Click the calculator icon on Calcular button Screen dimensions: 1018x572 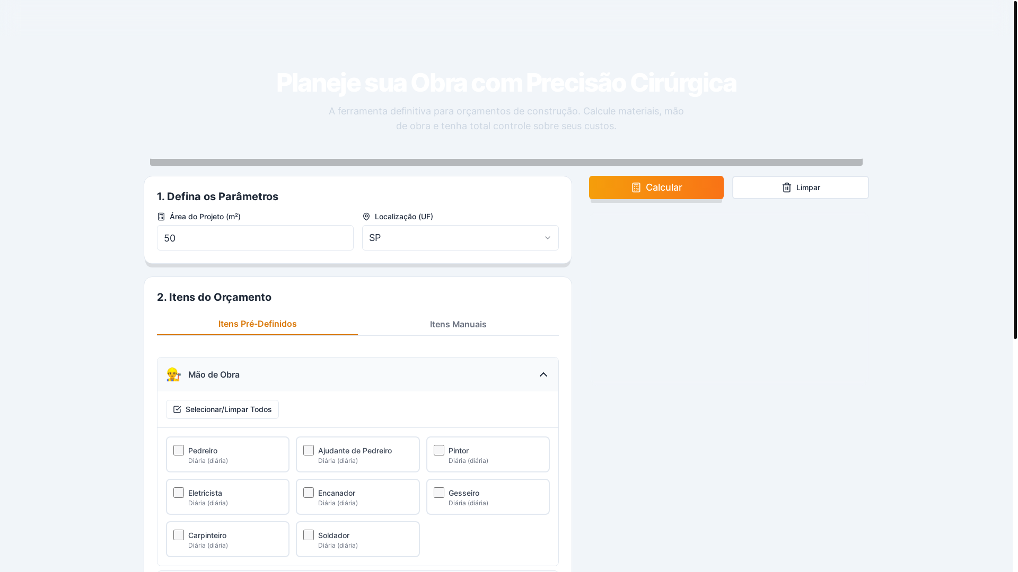tap(636, 187)
